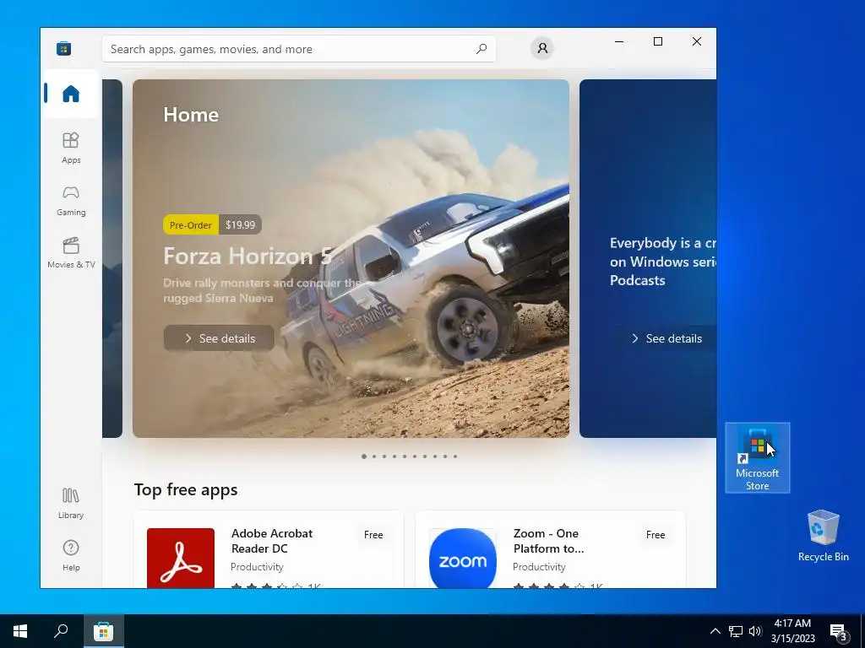Click the Pre-Order badge on Forza banner
This screenshot has width=865, height=648.
190,224
